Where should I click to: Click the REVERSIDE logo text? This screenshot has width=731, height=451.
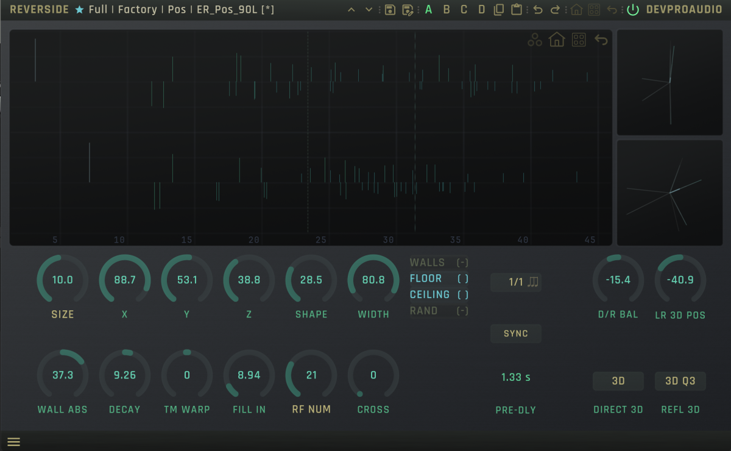click(x=40, y=10)
